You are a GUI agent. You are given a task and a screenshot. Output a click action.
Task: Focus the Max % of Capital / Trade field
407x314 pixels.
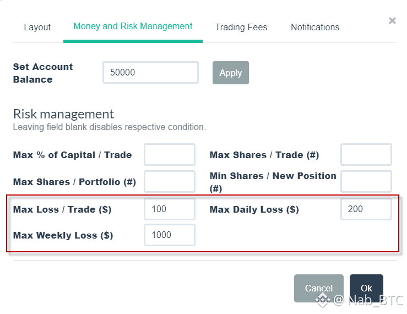pyautogui.click(x=170, y=155)
